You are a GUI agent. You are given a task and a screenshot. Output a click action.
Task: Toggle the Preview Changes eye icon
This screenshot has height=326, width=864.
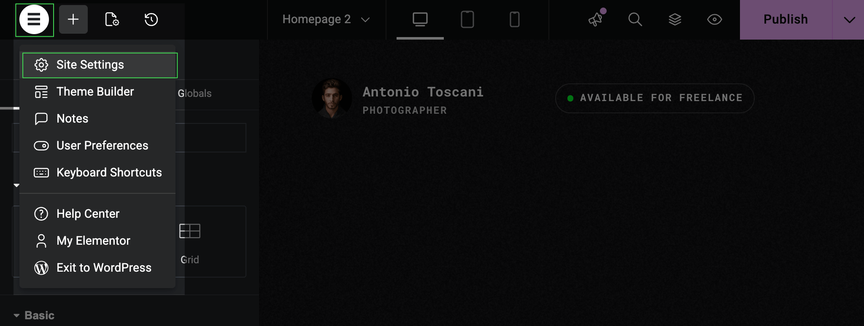pos(714,19)
